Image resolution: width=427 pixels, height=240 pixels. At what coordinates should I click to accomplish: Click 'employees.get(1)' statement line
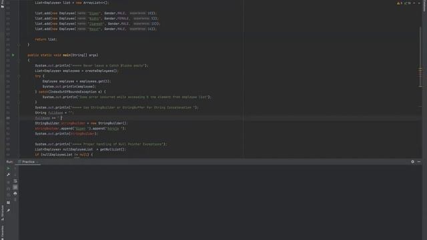[77, 81]
